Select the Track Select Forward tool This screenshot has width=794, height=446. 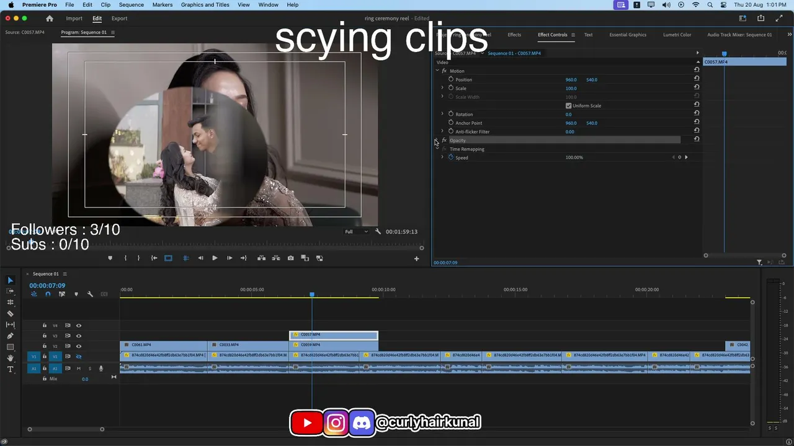point(10,291)
